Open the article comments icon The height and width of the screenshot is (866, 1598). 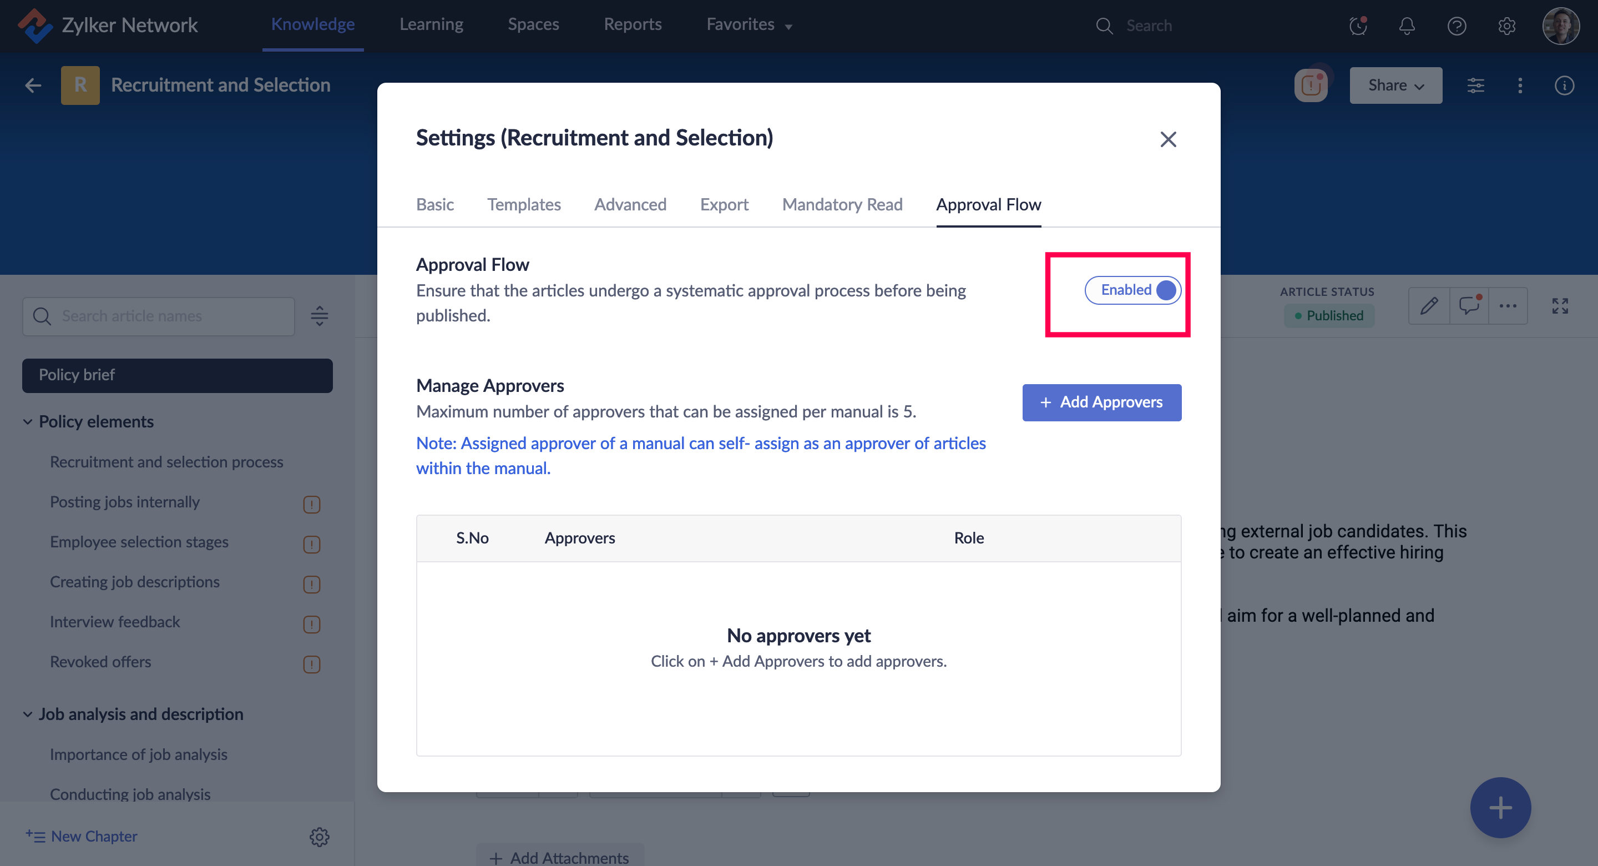point(1468,305)
